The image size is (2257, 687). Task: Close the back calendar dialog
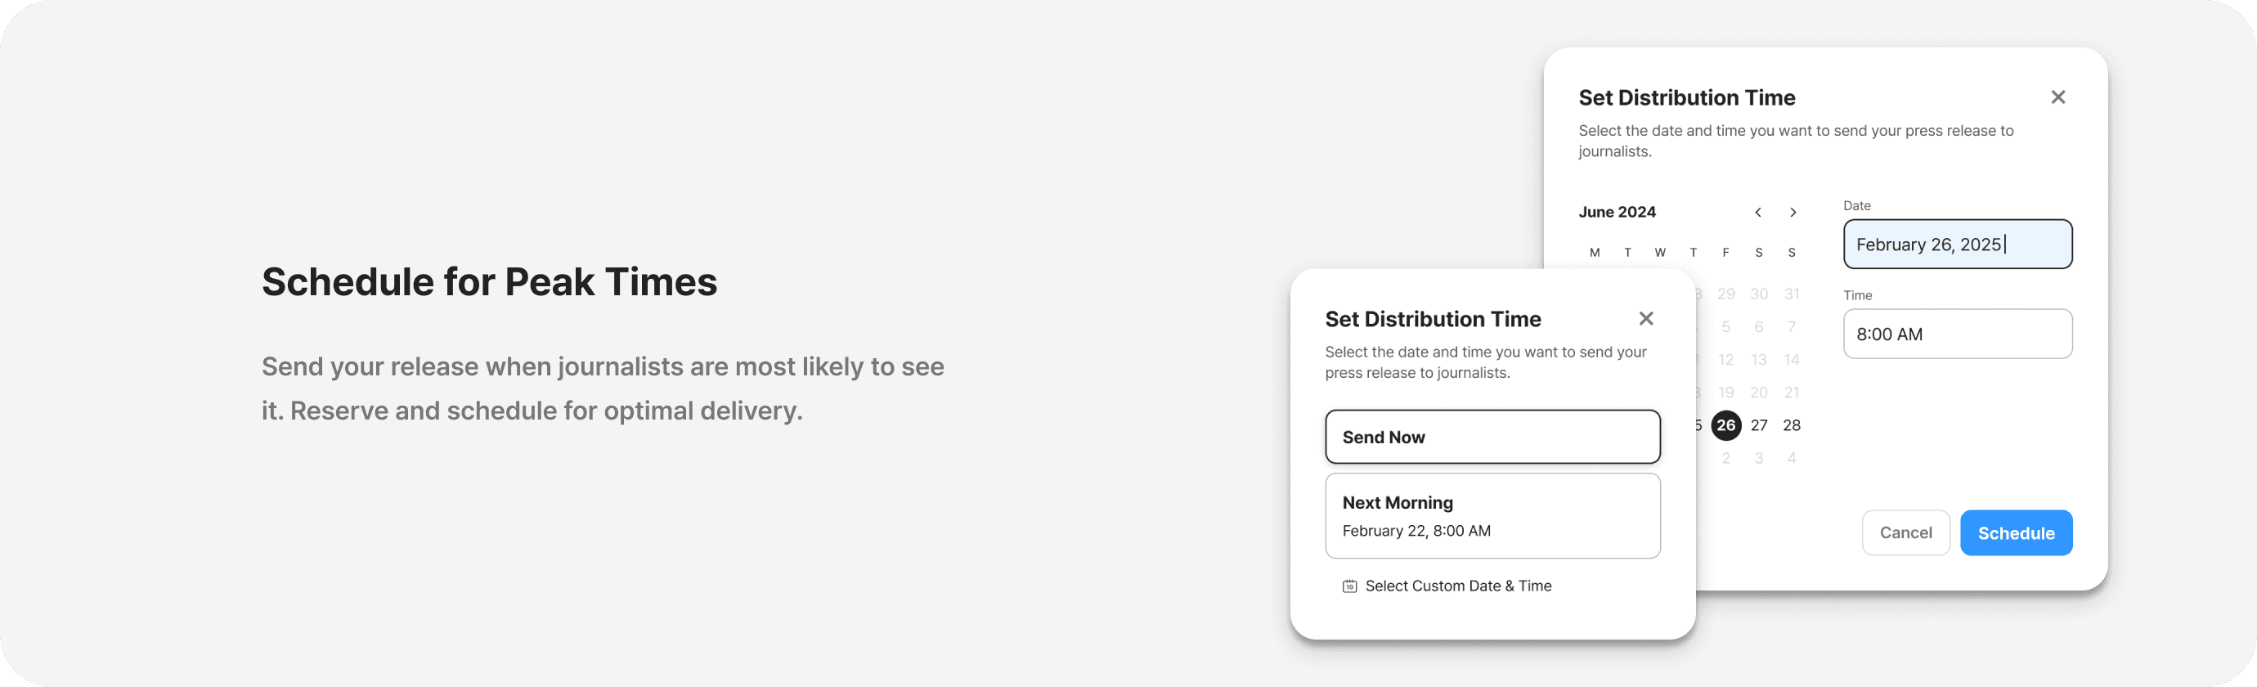pyautogui.click(x=2057, y=97)
